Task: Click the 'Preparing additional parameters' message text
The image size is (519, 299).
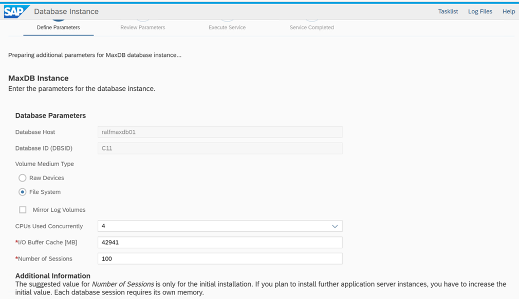Action: tap(95, 55)
